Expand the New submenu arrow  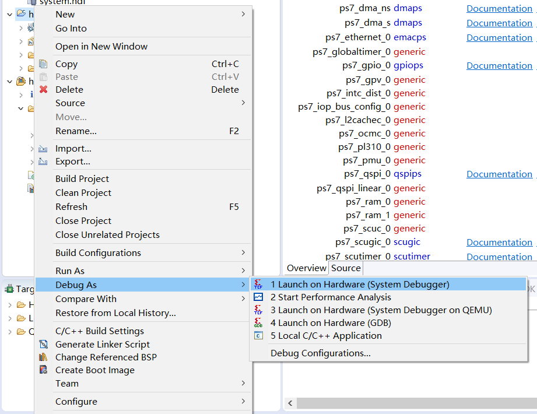[243, 14]
